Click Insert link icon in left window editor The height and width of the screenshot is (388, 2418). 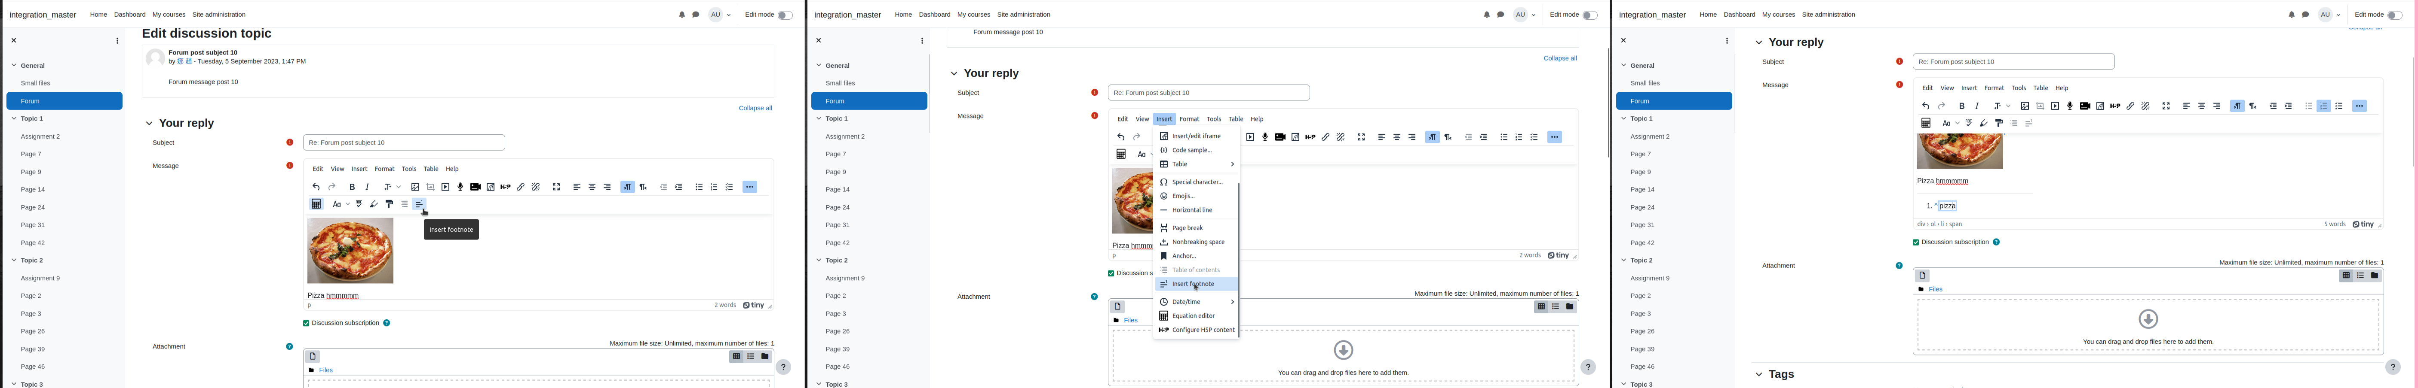point(521,188)
